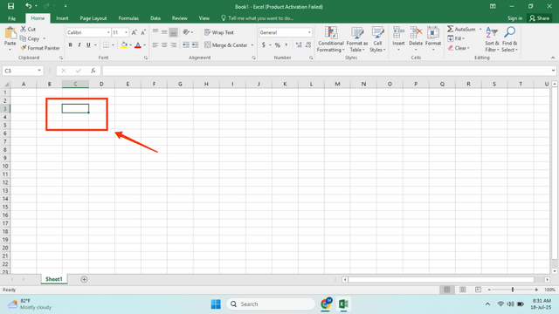Open Number format dialog launcher
Viewport: 559px width, 314px height.
coord(311,58)
